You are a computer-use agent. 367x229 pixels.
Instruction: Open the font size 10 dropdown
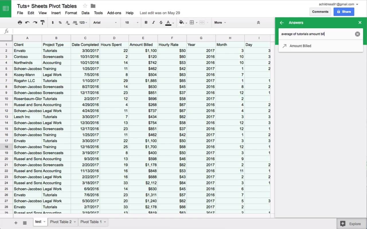tap(132, 22)
